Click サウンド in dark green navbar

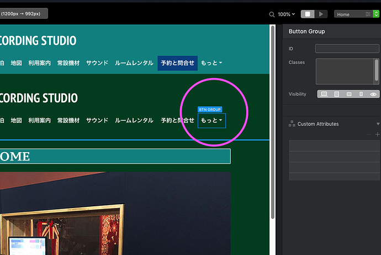(x=97, y=121)
